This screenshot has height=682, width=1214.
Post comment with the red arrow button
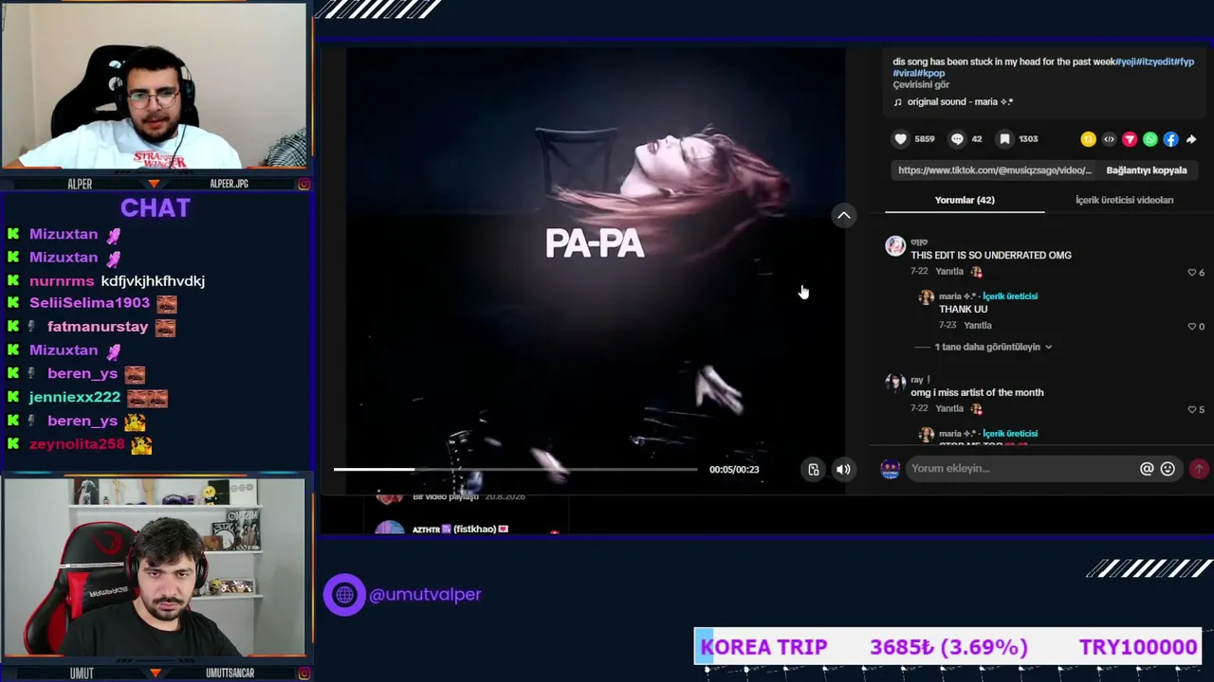1199,468
